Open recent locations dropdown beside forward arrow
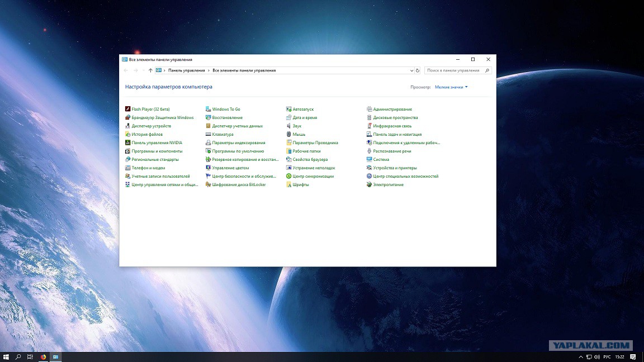Image resolution: width=644 pixels, height=362 pixels. 143,70
